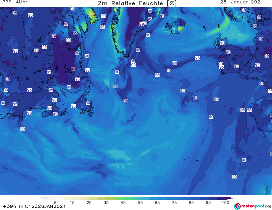272x210 pixels.
Task: Click the colorbar tick label "65"
Action: pos(157,203)
